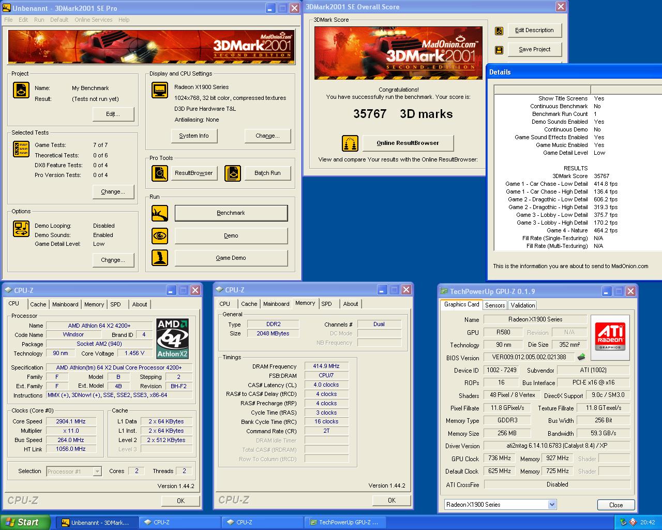The image size is (662, 530).
Task: Click the Core Speed value field 2904.1 MHz
Action: click(71, 421)
